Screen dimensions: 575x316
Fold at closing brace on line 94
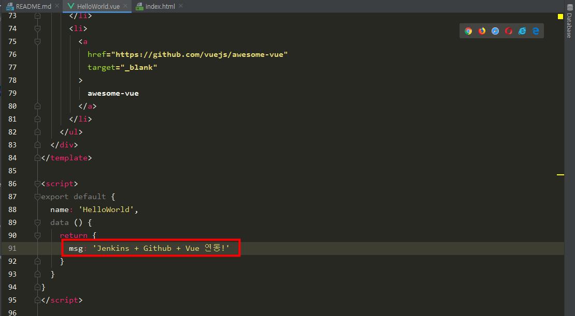click(37, 287)
